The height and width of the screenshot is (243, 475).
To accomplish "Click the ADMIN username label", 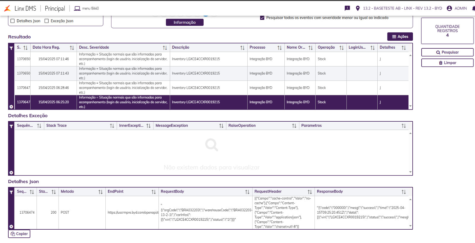I will [461, 8].
